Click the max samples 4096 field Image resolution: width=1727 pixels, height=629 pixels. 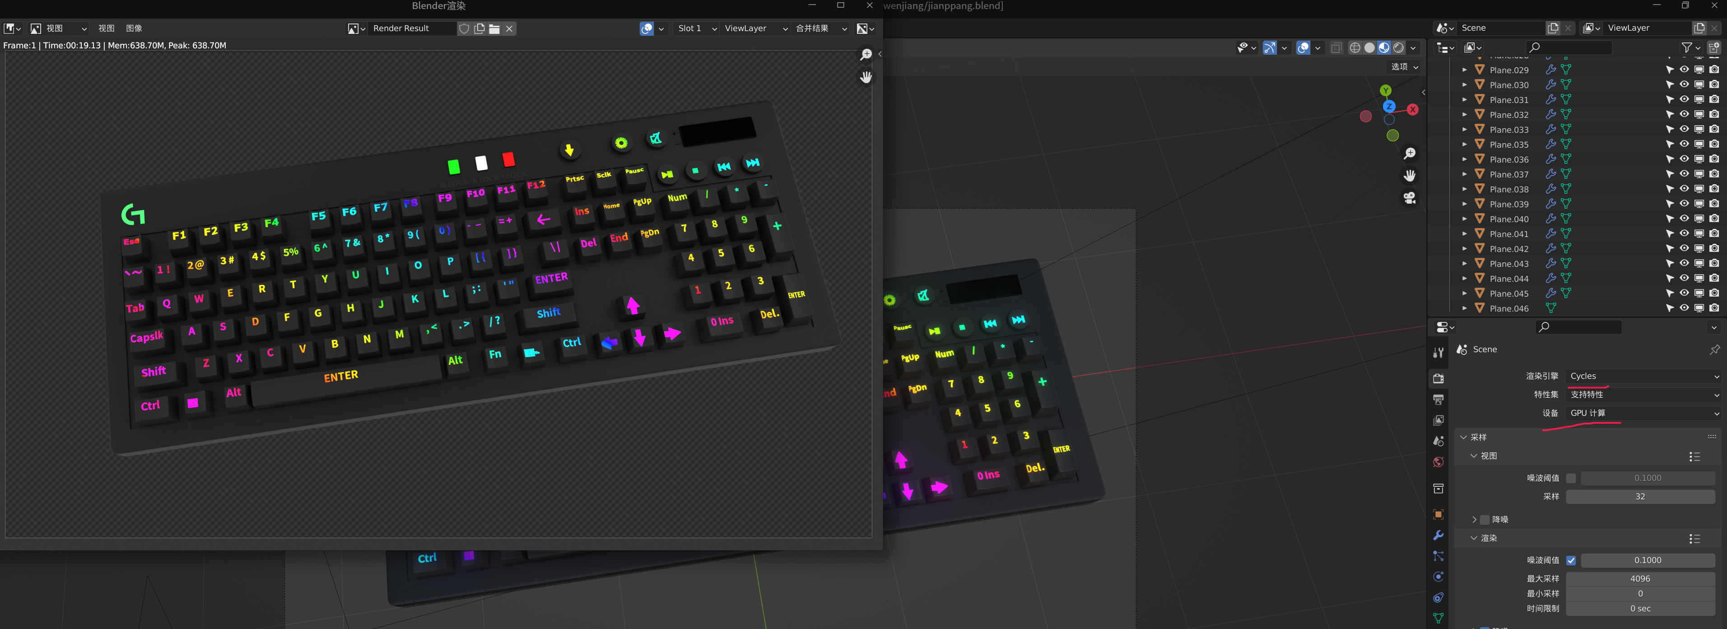[x=1640, y=579]
